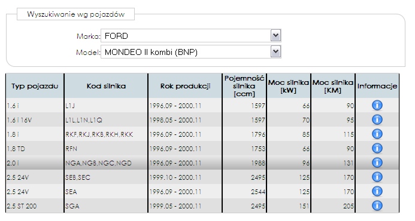415x221 pixels.
Task: Show info for 2.5 ST 200 SGA
Action: pos(377,205)
